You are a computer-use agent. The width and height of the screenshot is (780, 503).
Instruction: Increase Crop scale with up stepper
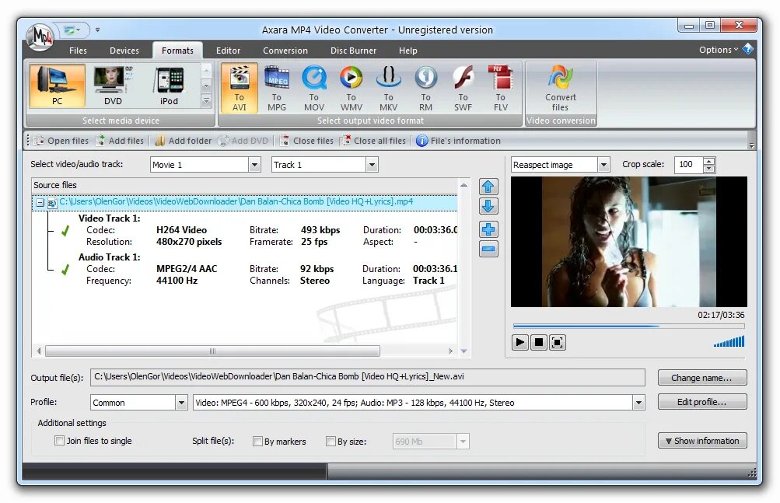point(709,161)
